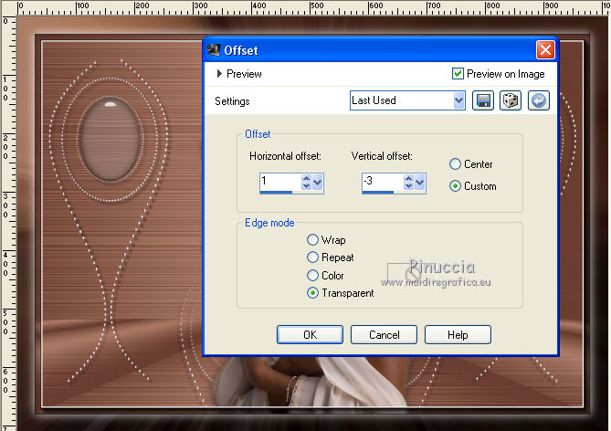Image resolution: width=611 pixels, height=431 pixels.
Task: Toggle Preview on Image checkbox
Action: coord(458,74)
